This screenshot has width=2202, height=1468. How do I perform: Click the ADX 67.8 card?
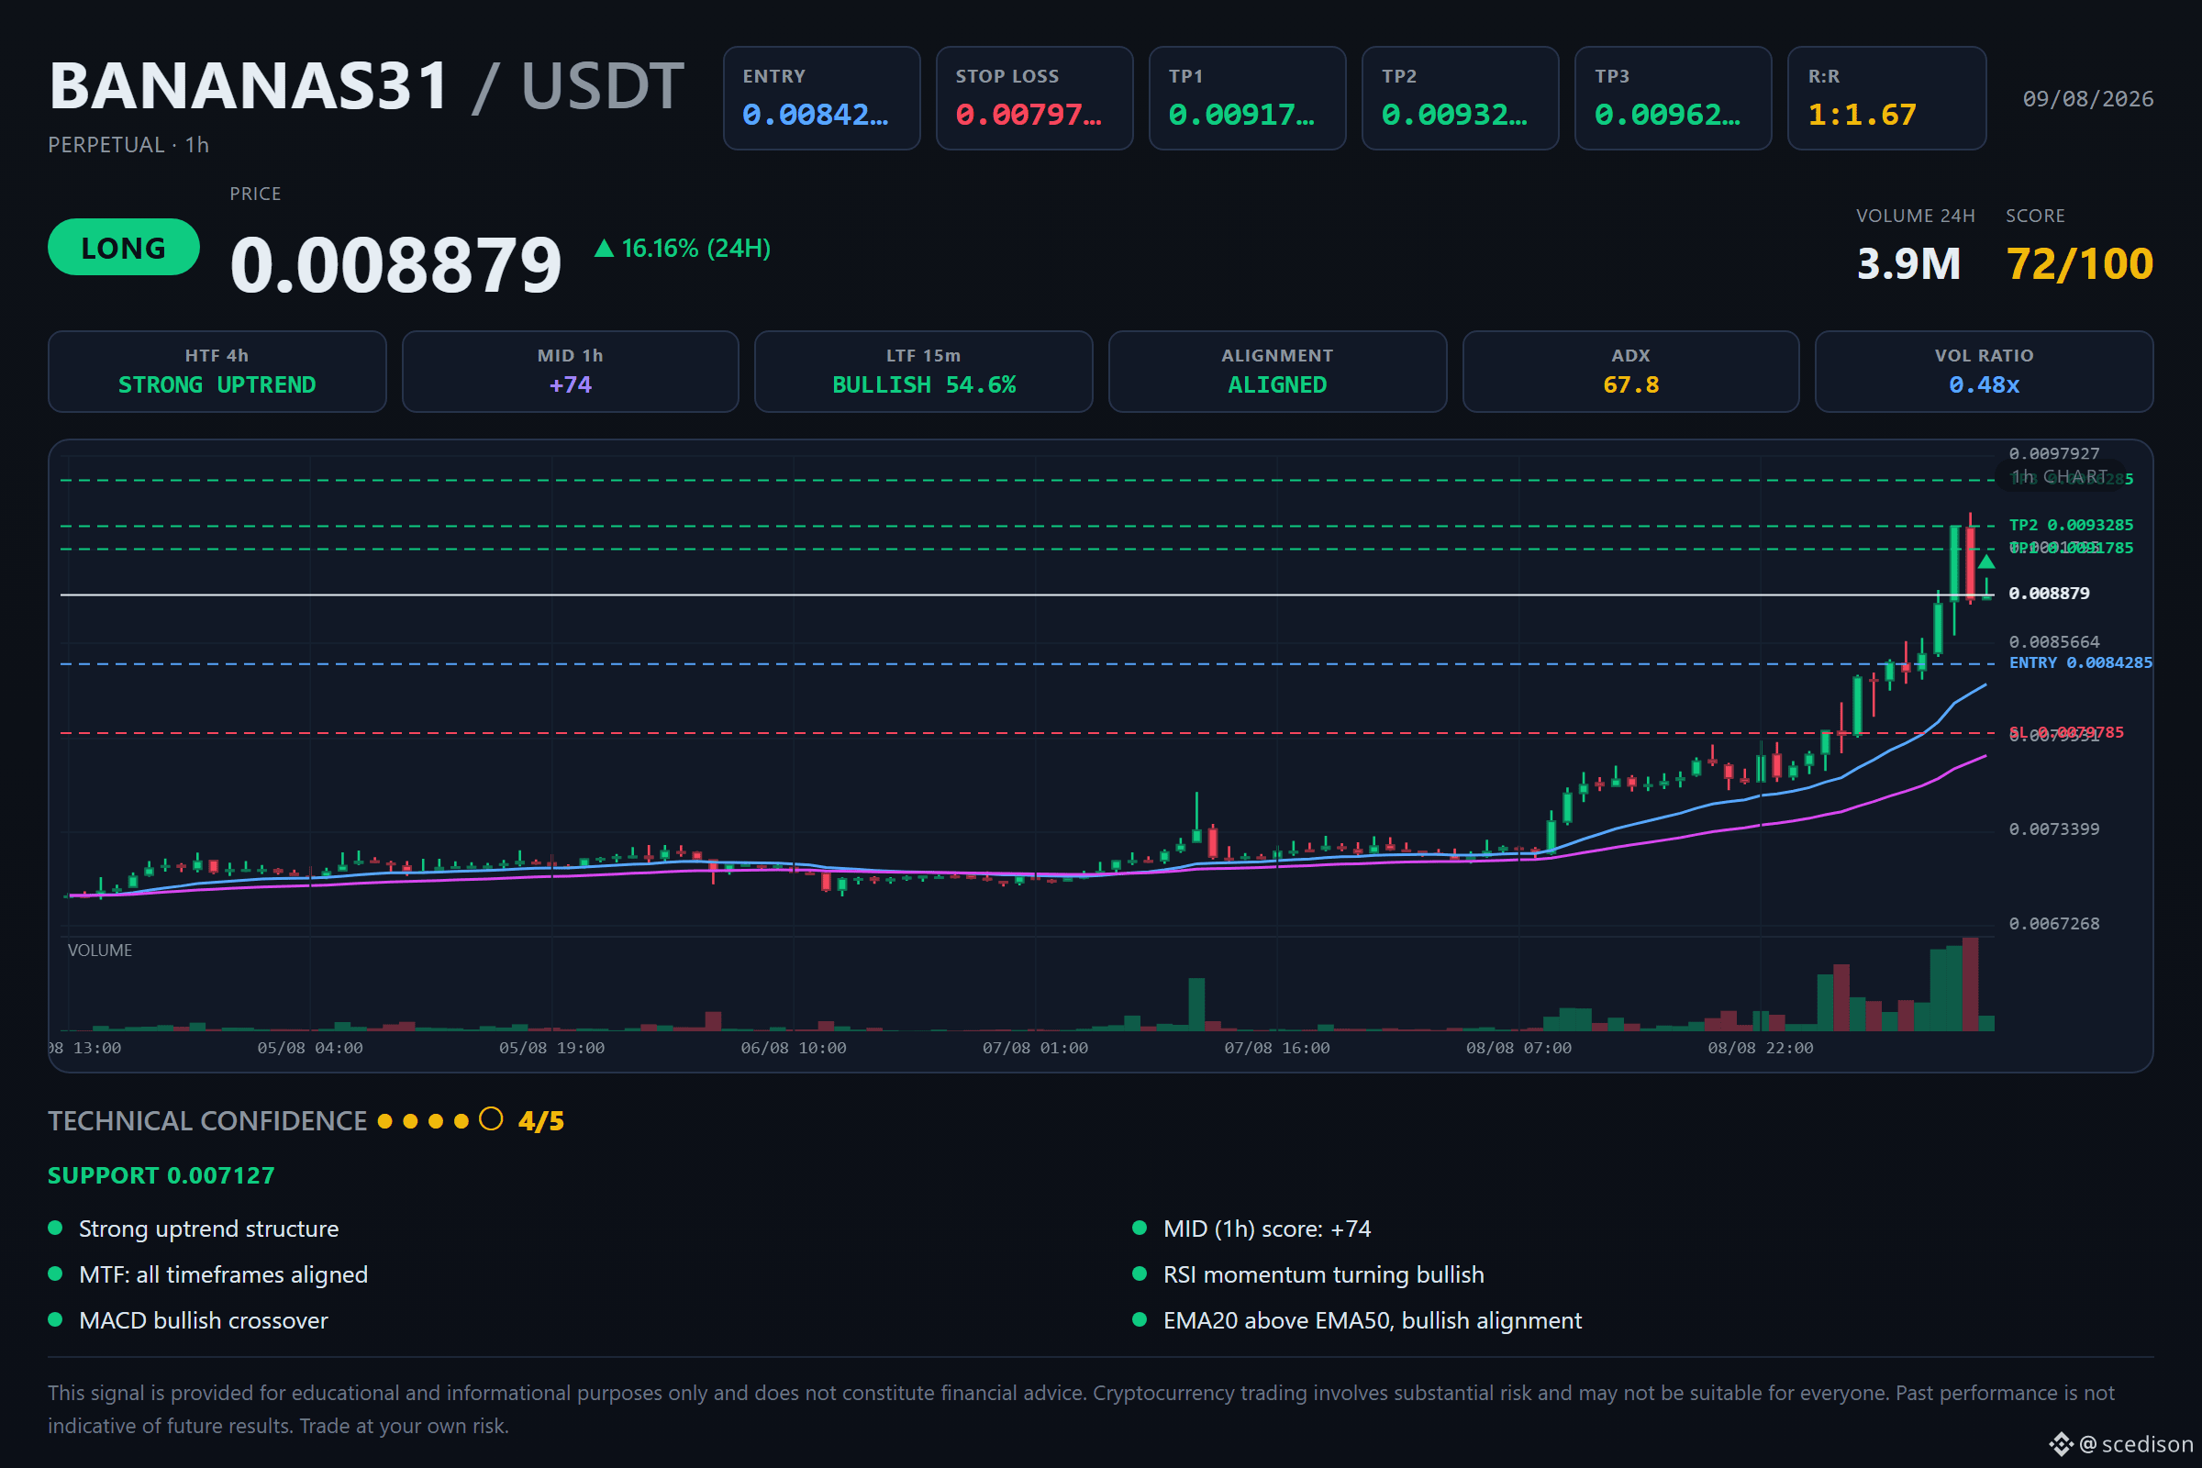pos(1631,372)
